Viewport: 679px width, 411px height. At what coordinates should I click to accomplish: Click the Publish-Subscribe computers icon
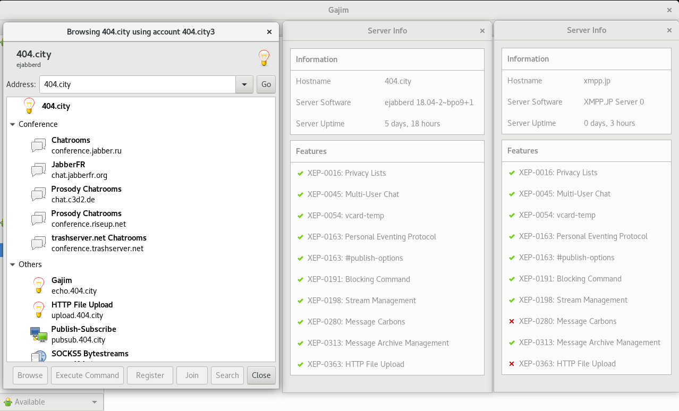(38, 334)
